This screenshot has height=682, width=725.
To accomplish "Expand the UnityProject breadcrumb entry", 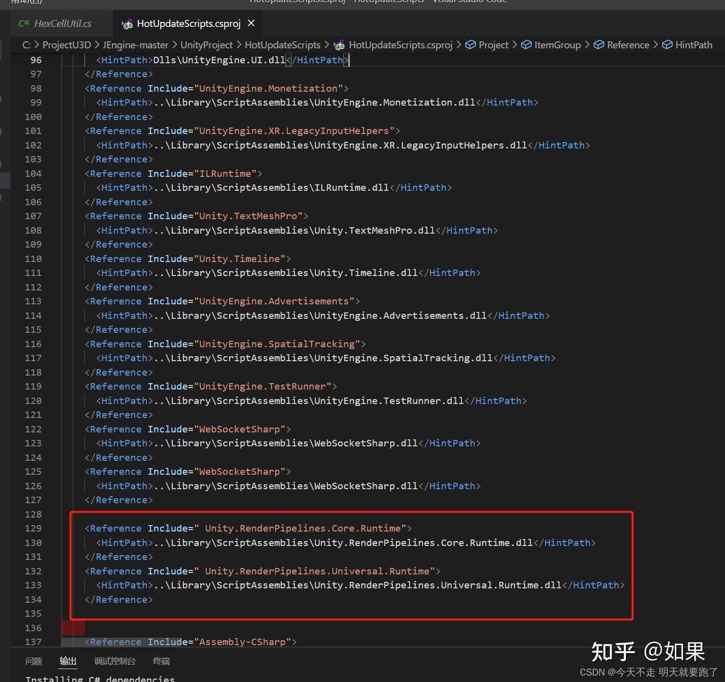I will click(x=206, y=44).
